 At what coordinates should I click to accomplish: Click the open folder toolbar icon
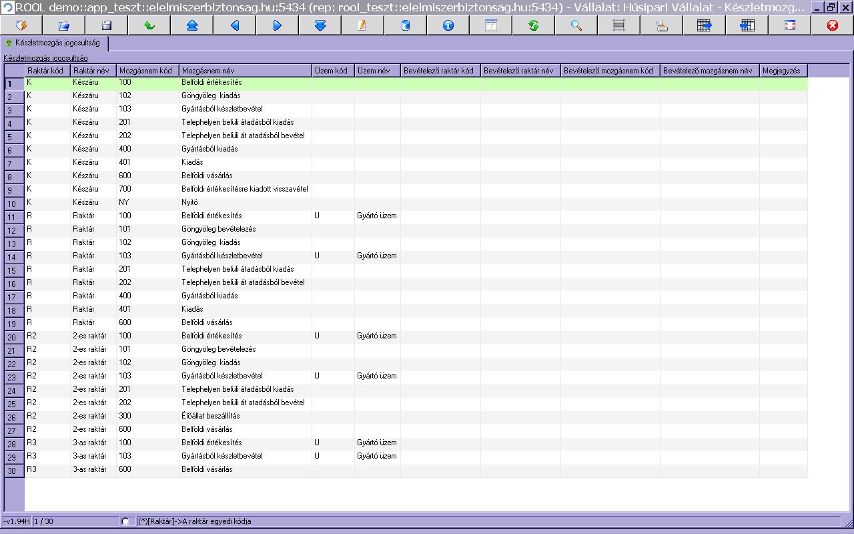pos(64,25)
